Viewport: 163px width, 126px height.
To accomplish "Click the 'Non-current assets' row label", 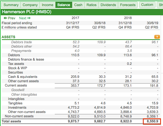I will click(19, 116).
